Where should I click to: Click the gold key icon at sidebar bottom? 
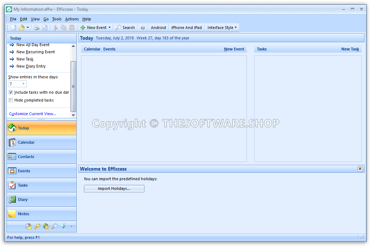click(x=37, y=226)
